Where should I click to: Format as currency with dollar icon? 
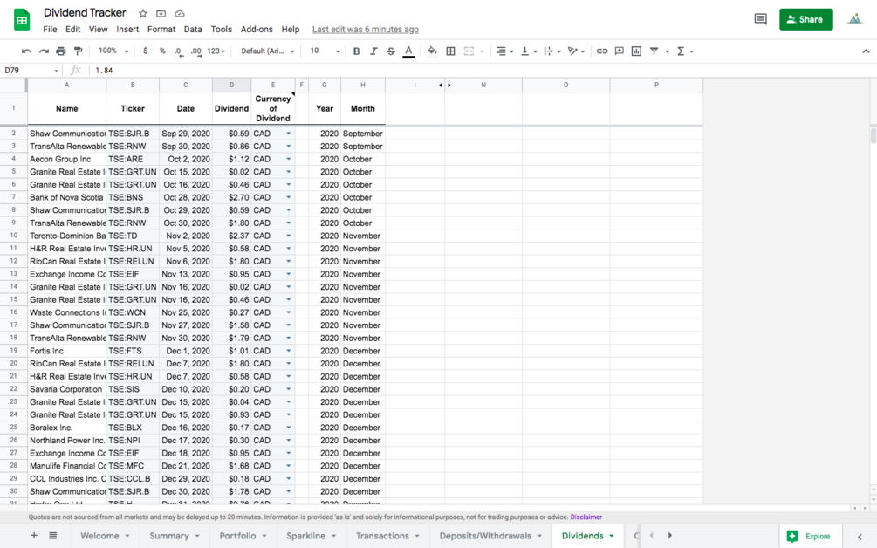click(x=146, y=51)
